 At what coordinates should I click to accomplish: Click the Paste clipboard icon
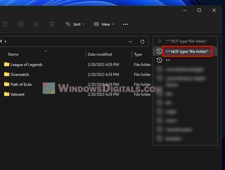click(x=5, y=24)
